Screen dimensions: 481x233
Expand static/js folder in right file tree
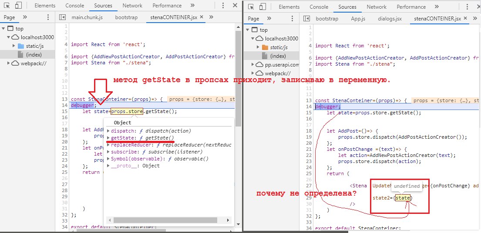point(258,47)
